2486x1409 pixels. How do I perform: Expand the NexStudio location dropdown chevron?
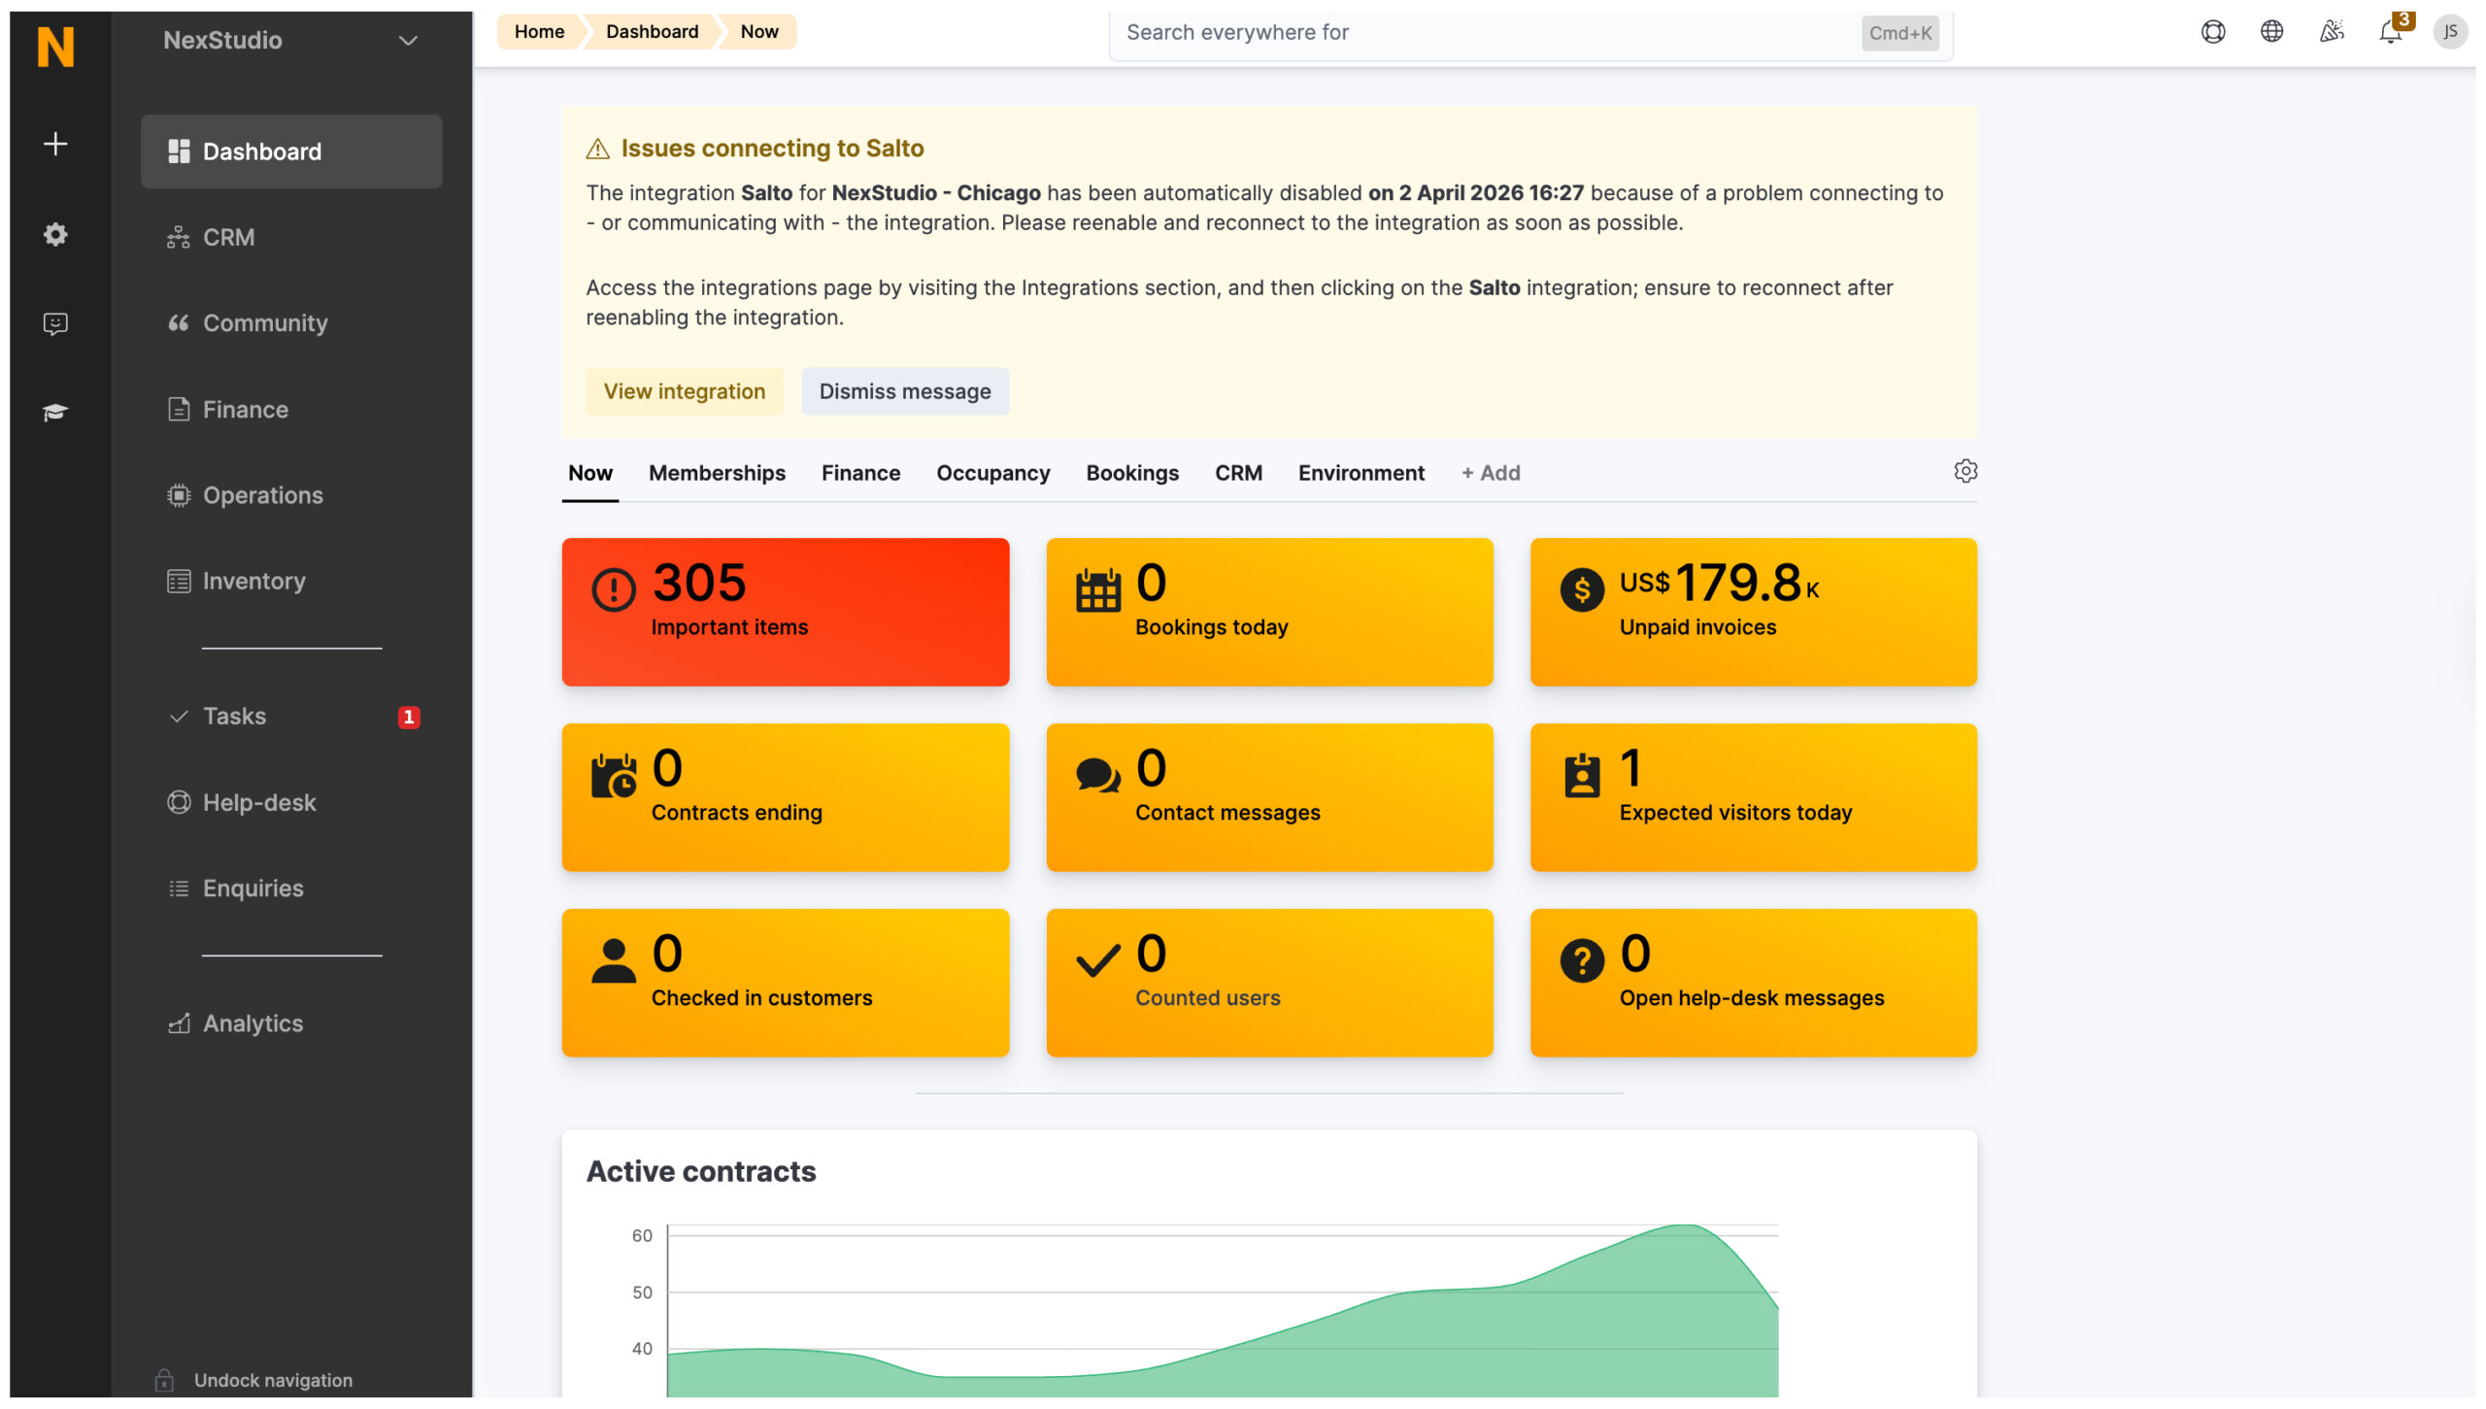[408, 41]
